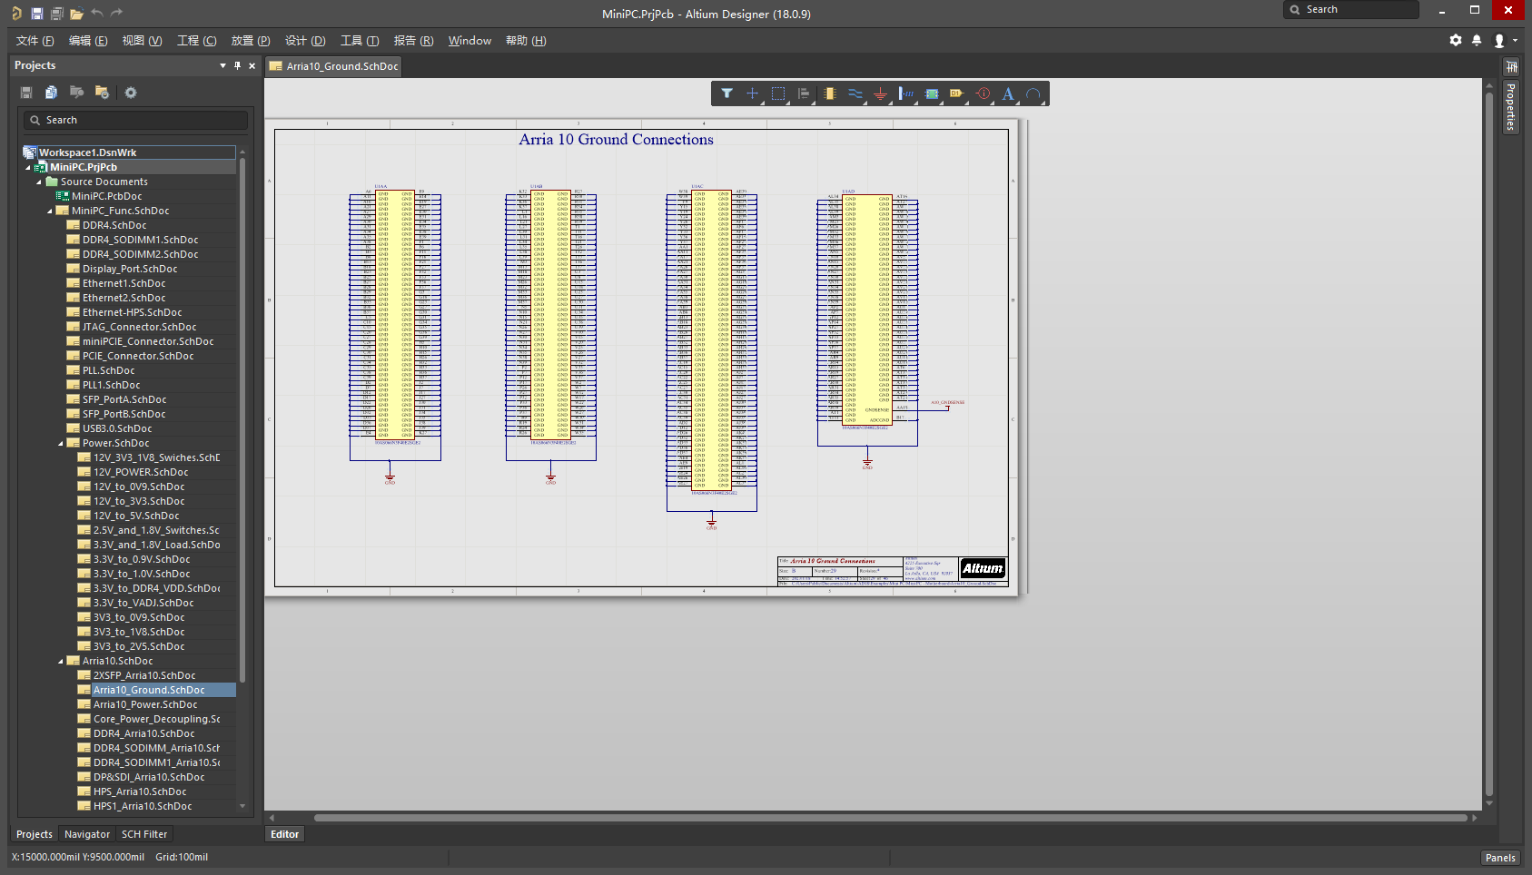Open the application settings gear icon
Screen dimensions: 1532x875
pos(1456,41)
